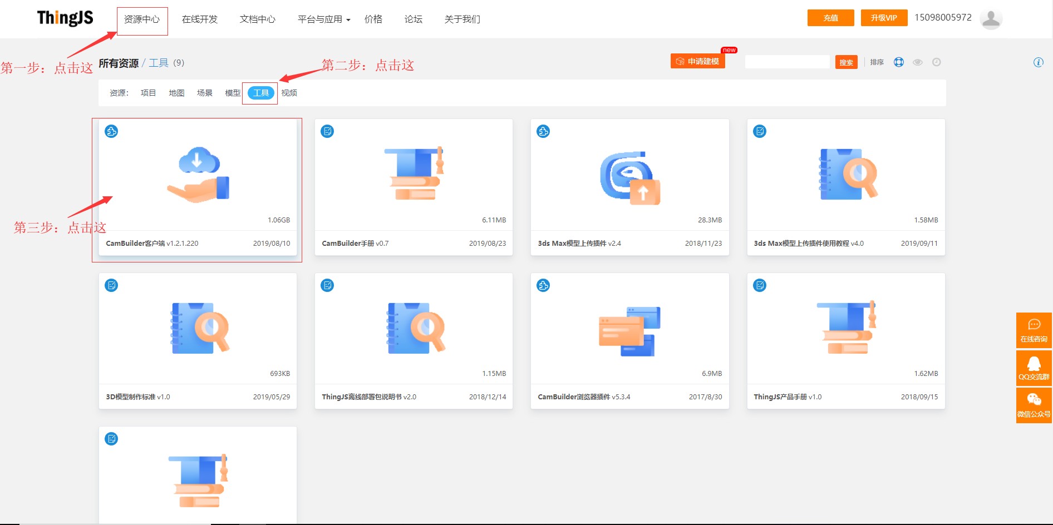Open the 价格 page

click(373, 19)
